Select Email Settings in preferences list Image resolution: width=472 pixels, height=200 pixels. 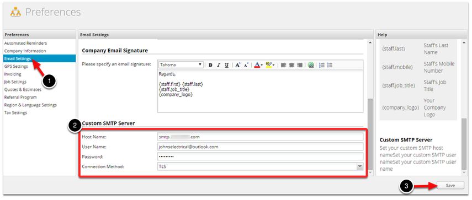pos(39,58)
